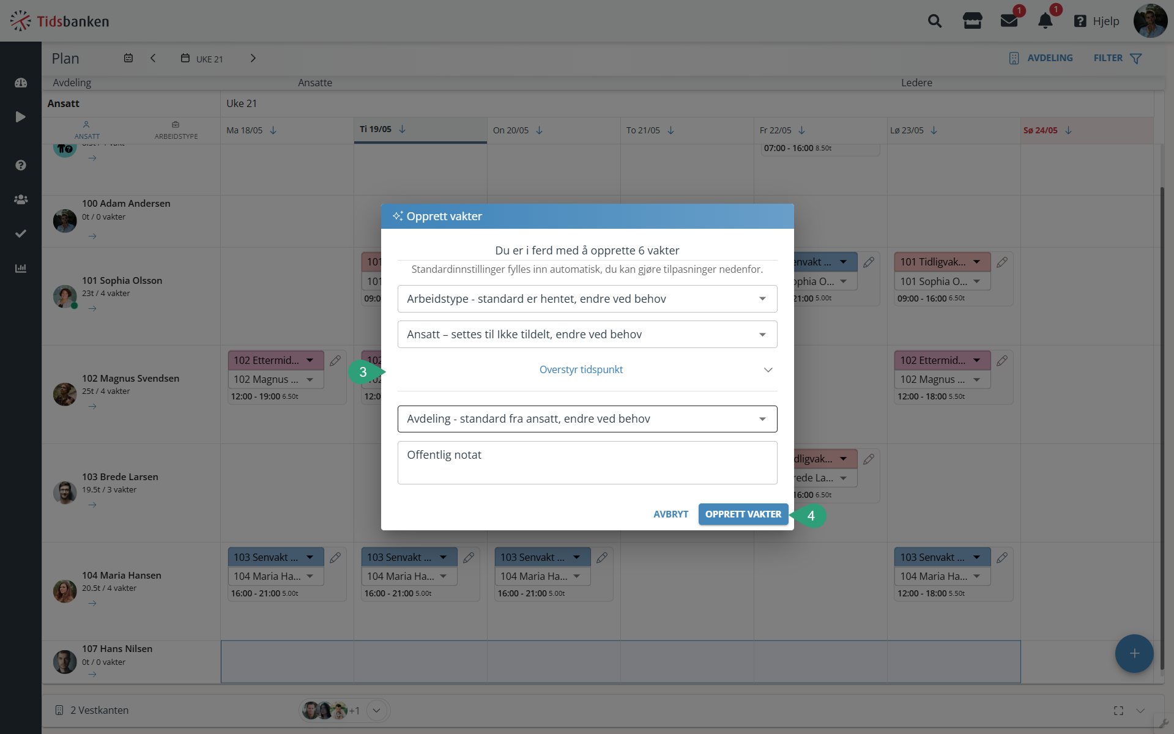This screenshot has height=734, width=1174.
Task: Click the dashboard gauge sidebar icon
Action: [21, 83]
